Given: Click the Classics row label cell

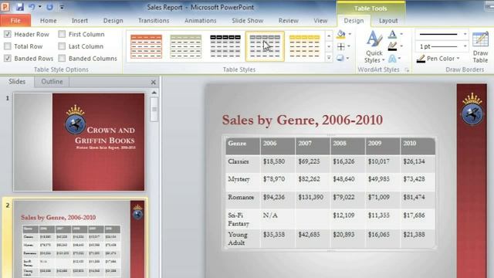Looking at the screenshot, I should (x=243, y=164).
